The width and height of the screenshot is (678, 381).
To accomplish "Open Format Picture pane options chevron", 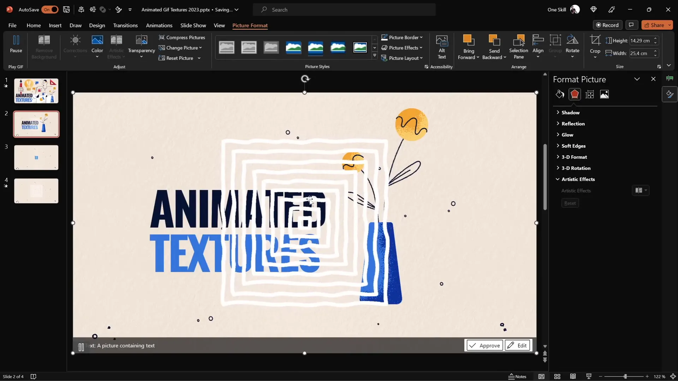I will point(637,79).
